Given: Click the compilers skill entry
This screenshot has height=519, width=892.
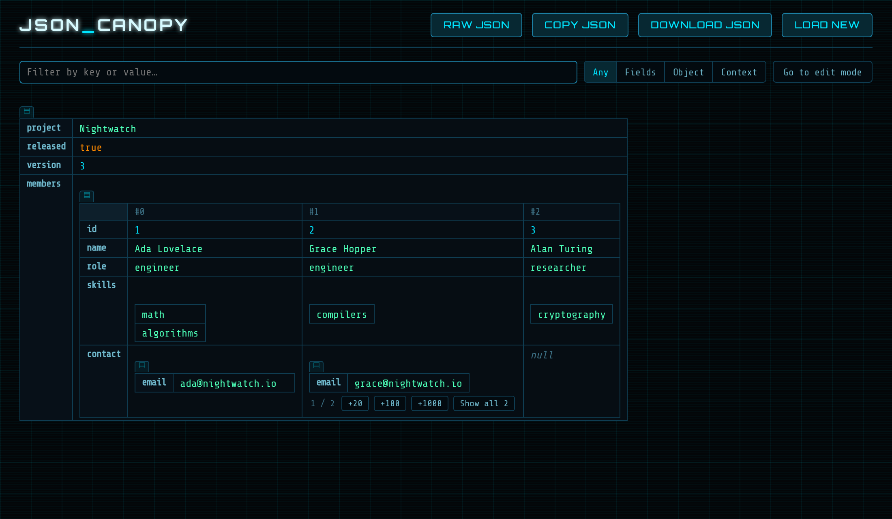Looking at the screenshot, I should [x=342, y=314].
